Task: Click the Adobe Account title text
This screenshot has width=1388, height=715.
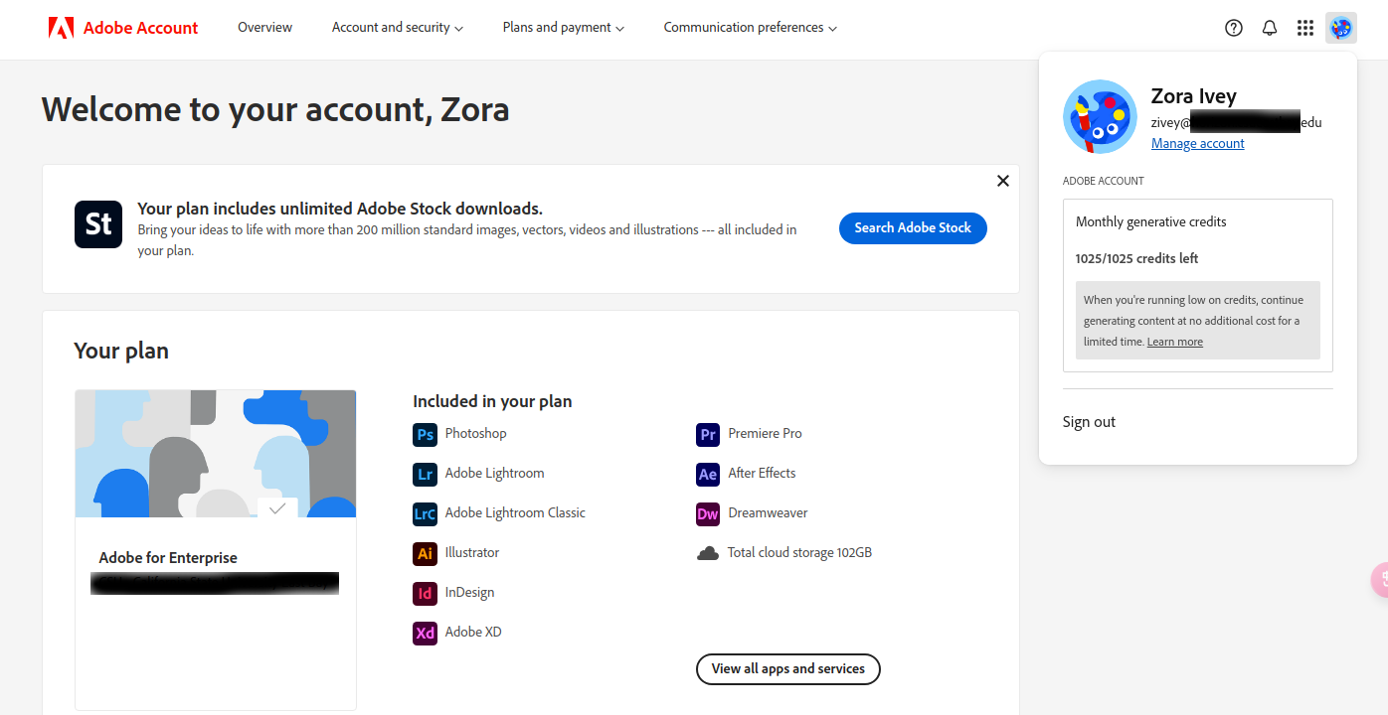Action: pos(141,28)
